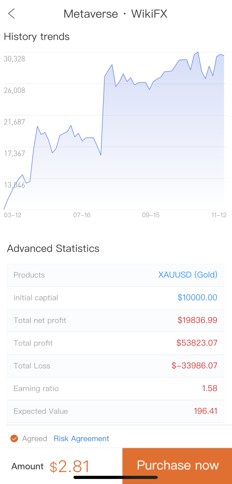Tap the back arrow icon

[x=11, y=14]
